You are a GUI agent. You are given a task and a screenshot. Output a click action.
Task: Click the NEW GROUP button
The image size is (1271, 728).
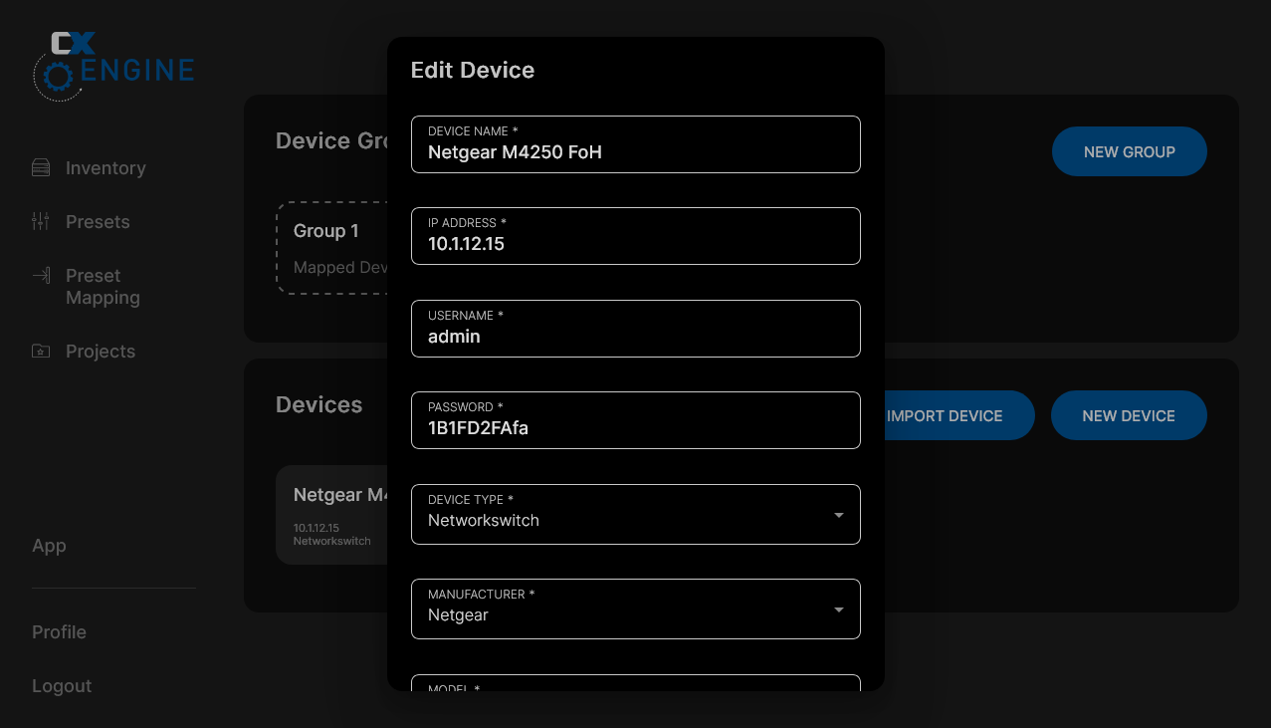[x=1129, y=150]
